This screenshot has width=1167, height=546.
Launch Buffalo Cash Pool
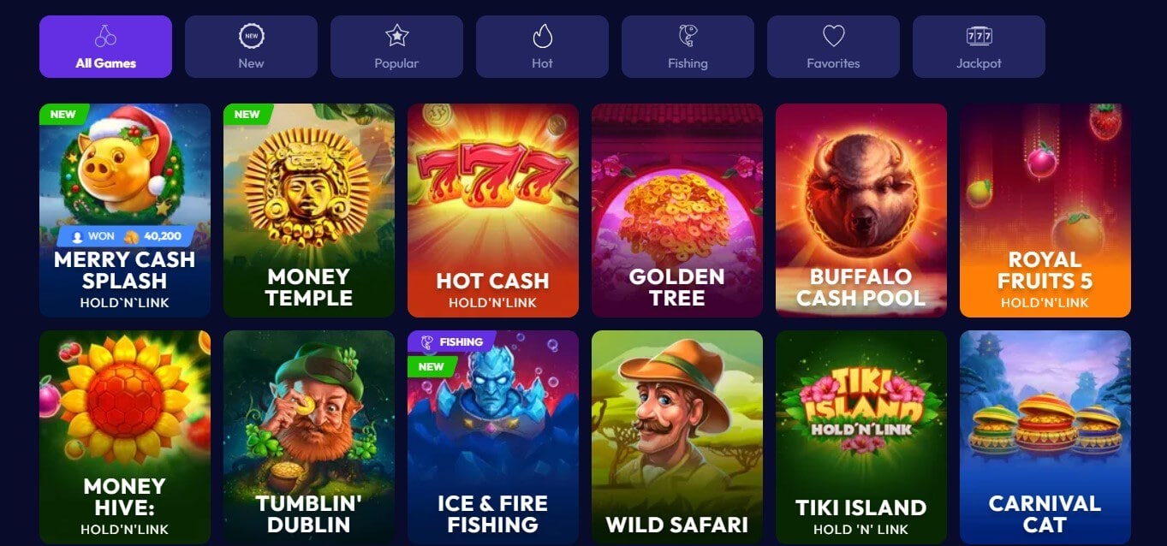861,211
